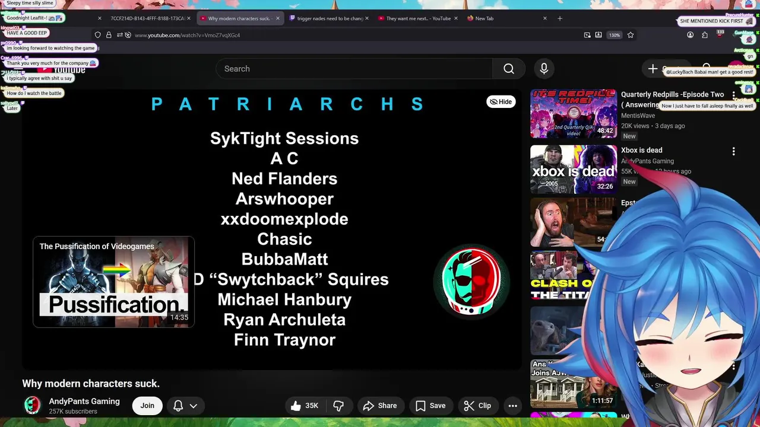Focus the YouTube search field

[x=354, y=69]
